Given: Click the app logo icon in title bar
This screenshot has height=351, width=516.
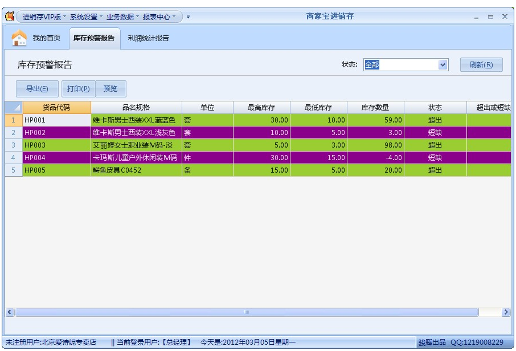Looking at the screenshot, I should (x=9, y=17).
